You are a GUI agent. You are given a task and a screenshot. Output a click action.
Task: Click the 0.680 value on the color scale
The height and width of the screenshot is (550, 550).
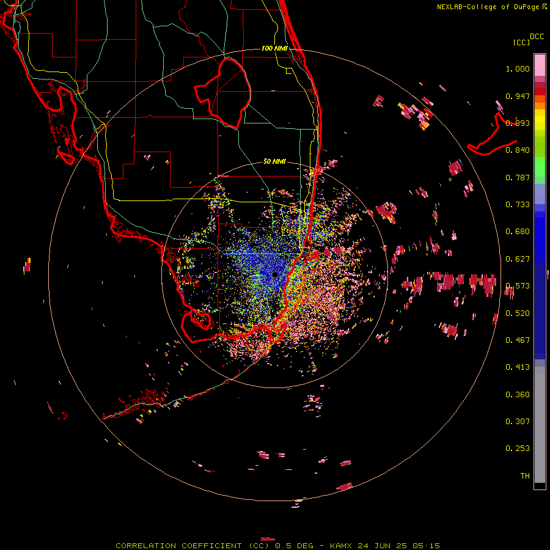click(518, 232)
